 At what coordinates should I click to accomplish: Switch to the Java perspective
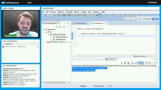pyautogui.click(x=155, y=19)
